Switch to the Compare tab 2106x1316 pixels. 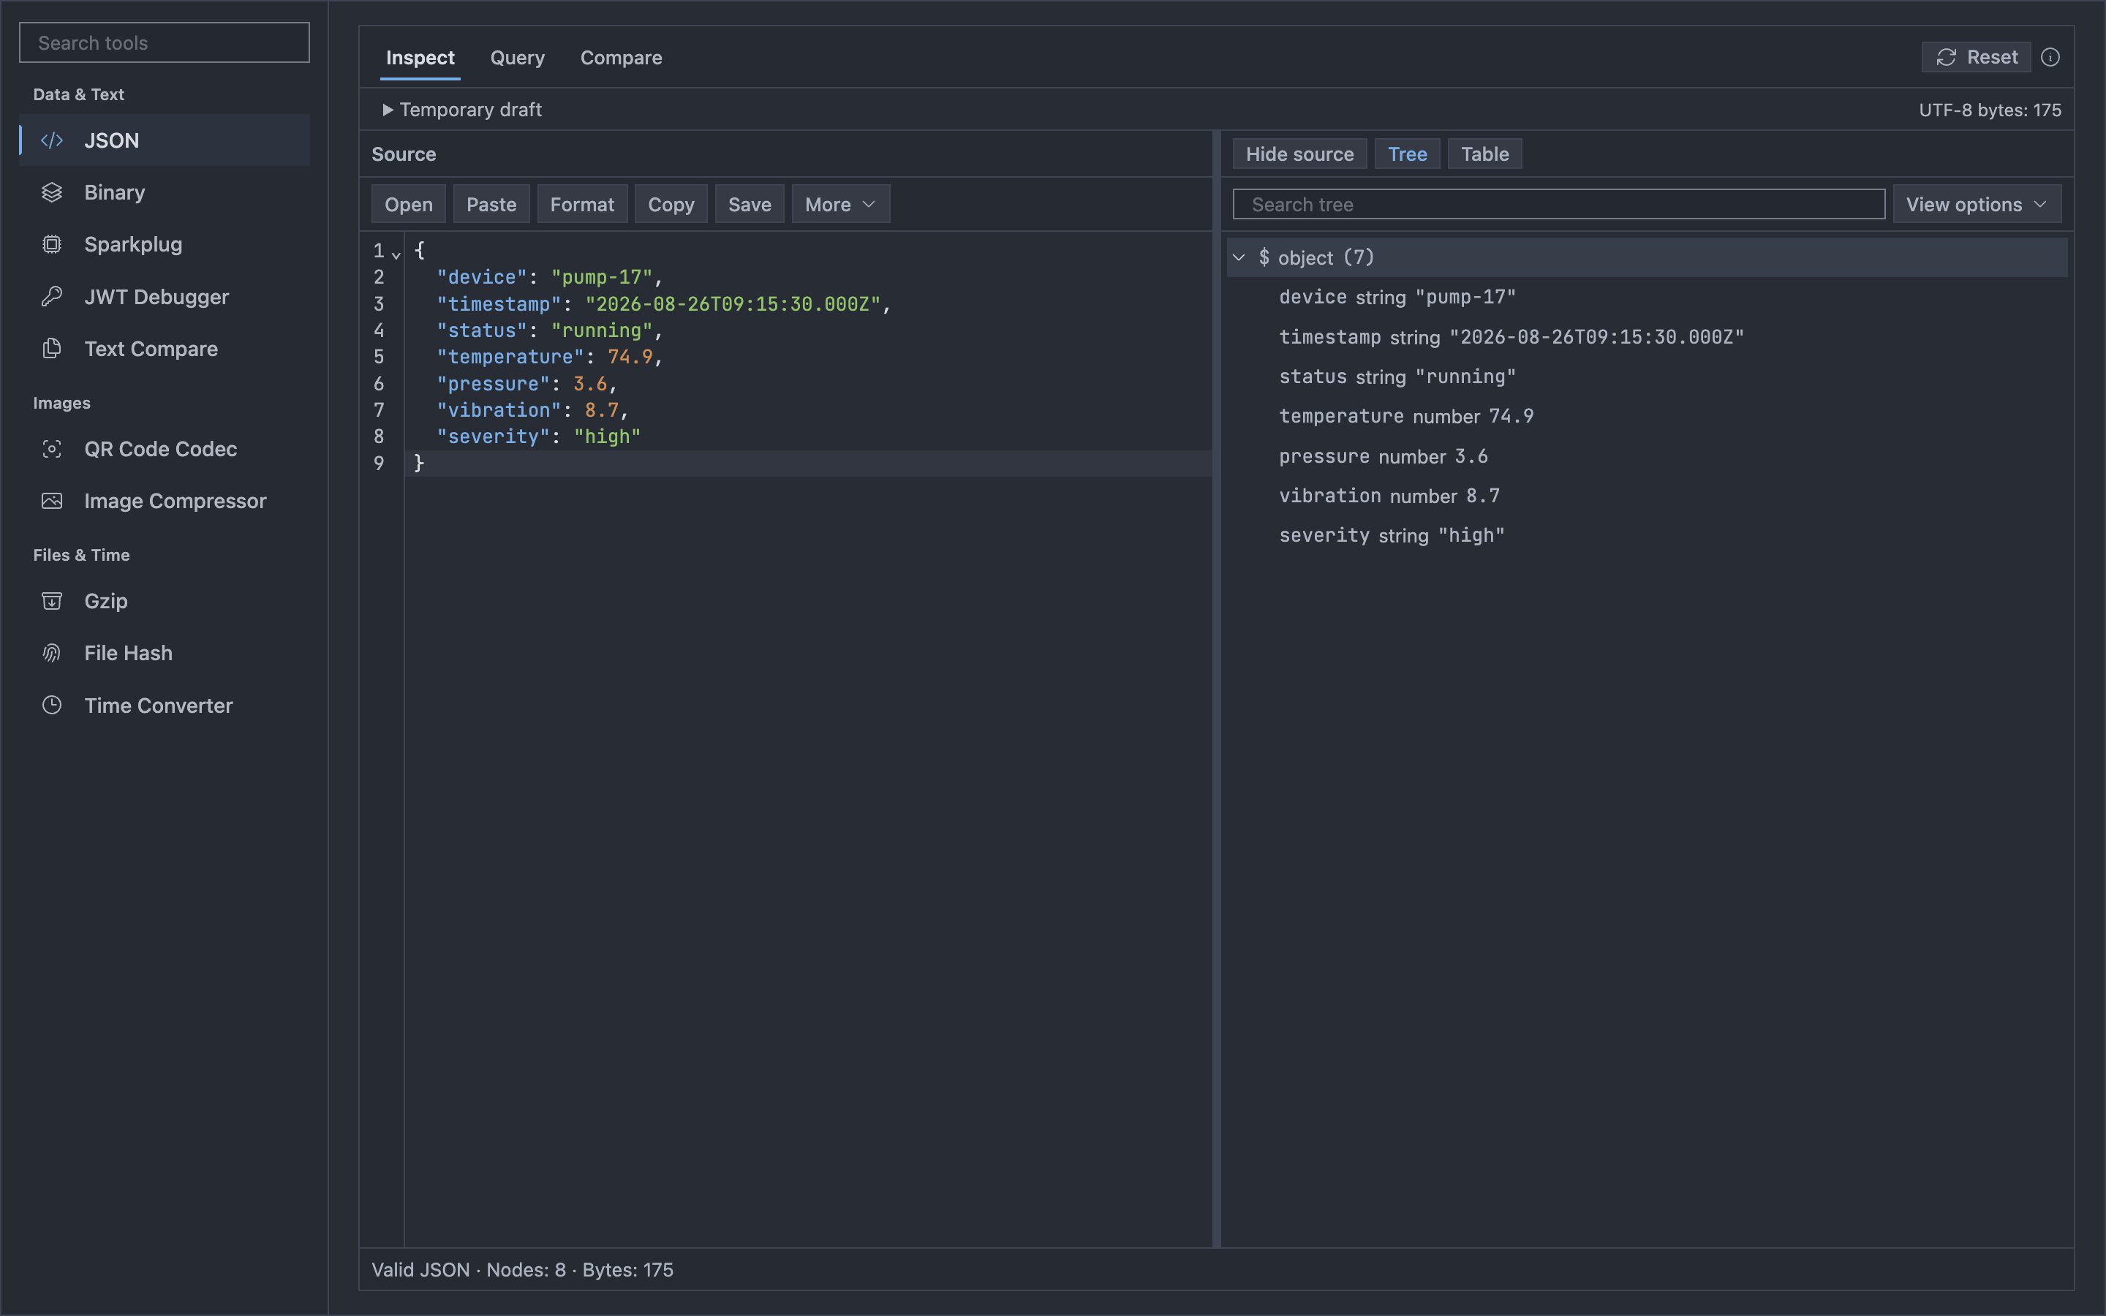click(622, 58)
